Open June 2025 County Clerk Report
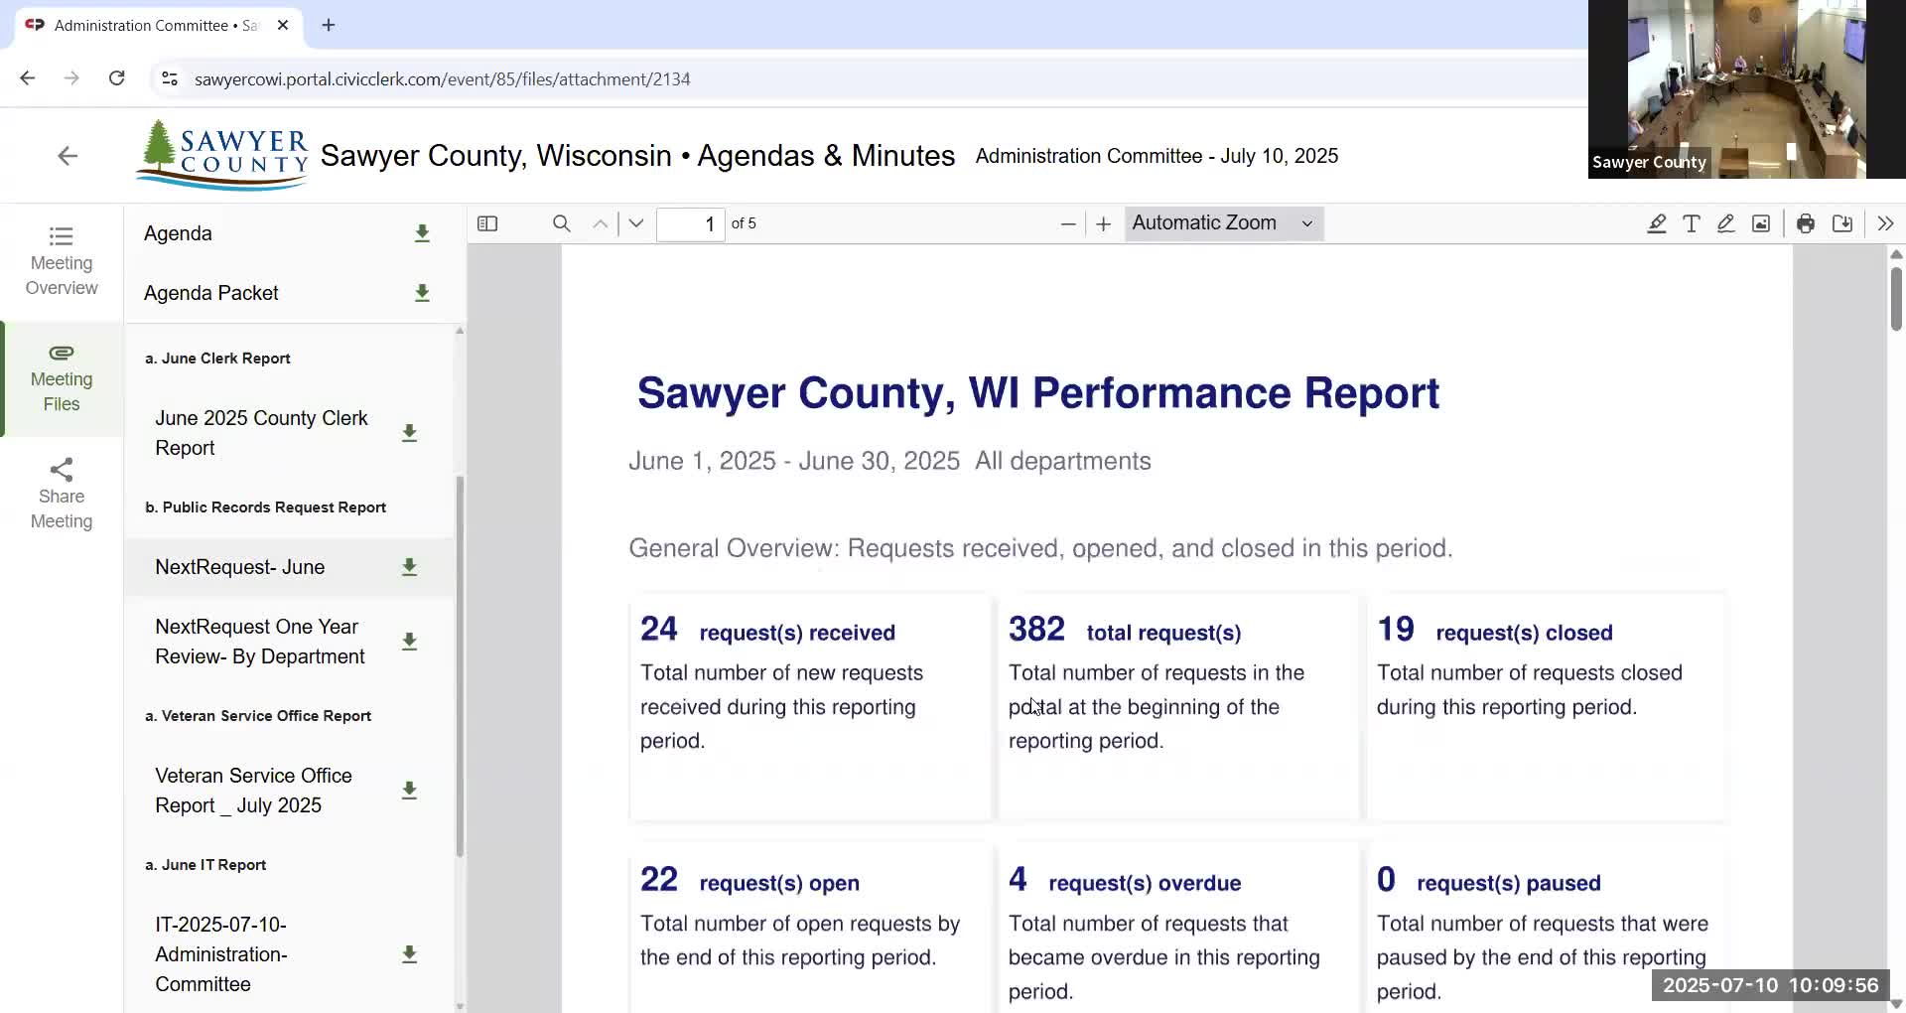 coord(261,433)
